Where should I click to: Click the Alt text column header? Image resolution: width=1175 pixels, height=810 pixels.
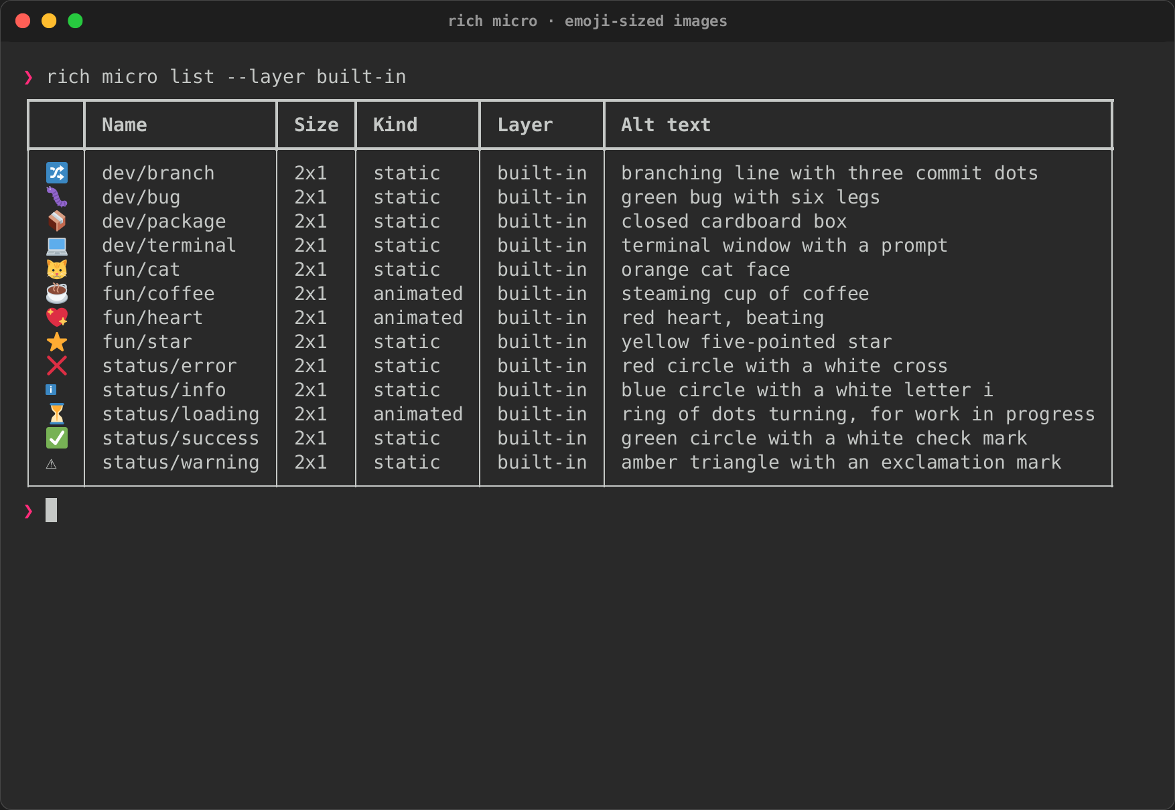(x=666, y=125)
